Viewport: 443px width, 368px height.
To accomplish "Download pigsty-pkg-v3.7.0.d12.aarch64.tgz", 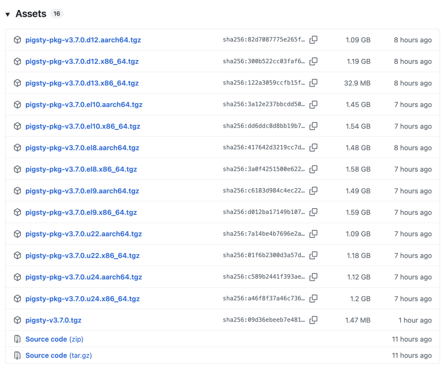I will click(x=83, y=40).
